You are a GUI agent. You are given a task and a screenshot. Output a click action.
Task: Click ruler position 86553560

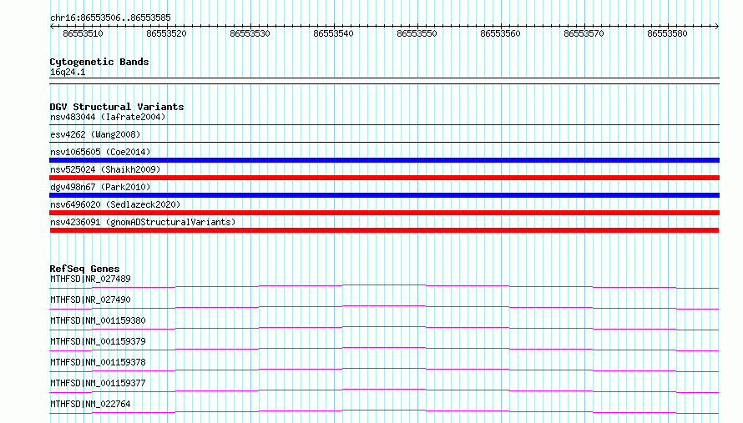[x=500, y=33]
